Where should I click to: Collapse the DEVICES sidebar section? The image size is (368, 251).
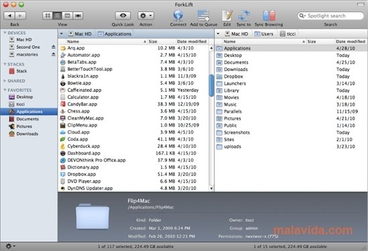click(5, 33)
